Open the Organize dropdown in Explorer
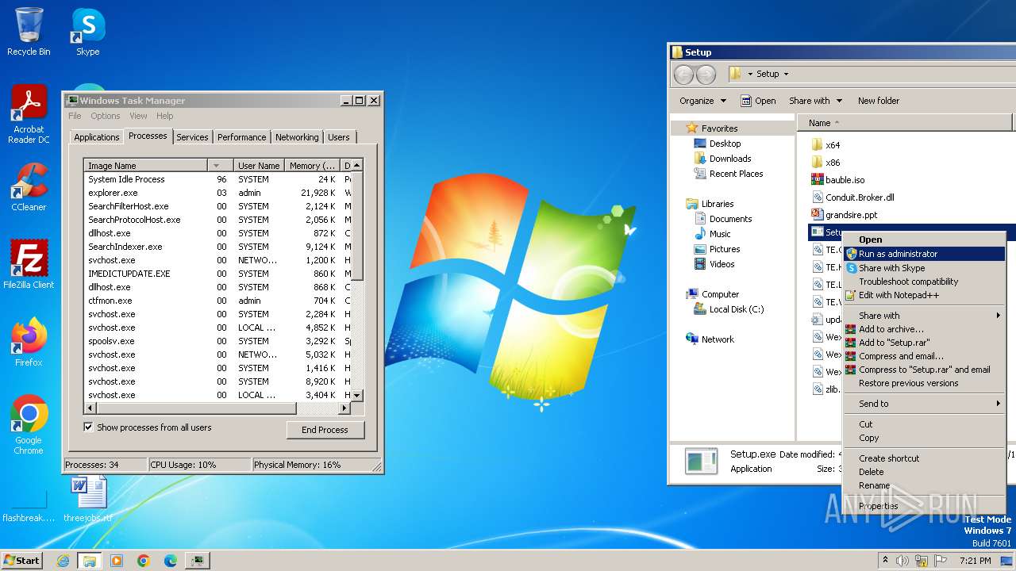The height and width of the screenshot is (571, 1016). pyautogui.click(x=702, y=101)
